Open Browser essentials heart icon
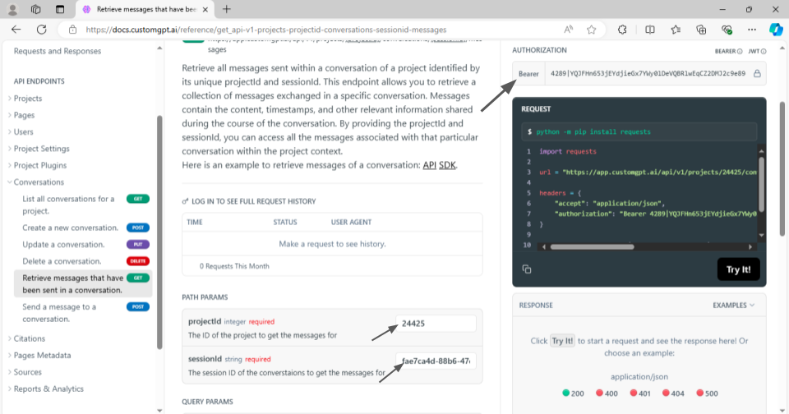The width and height of the screenshot is (789, 414). 727,30
